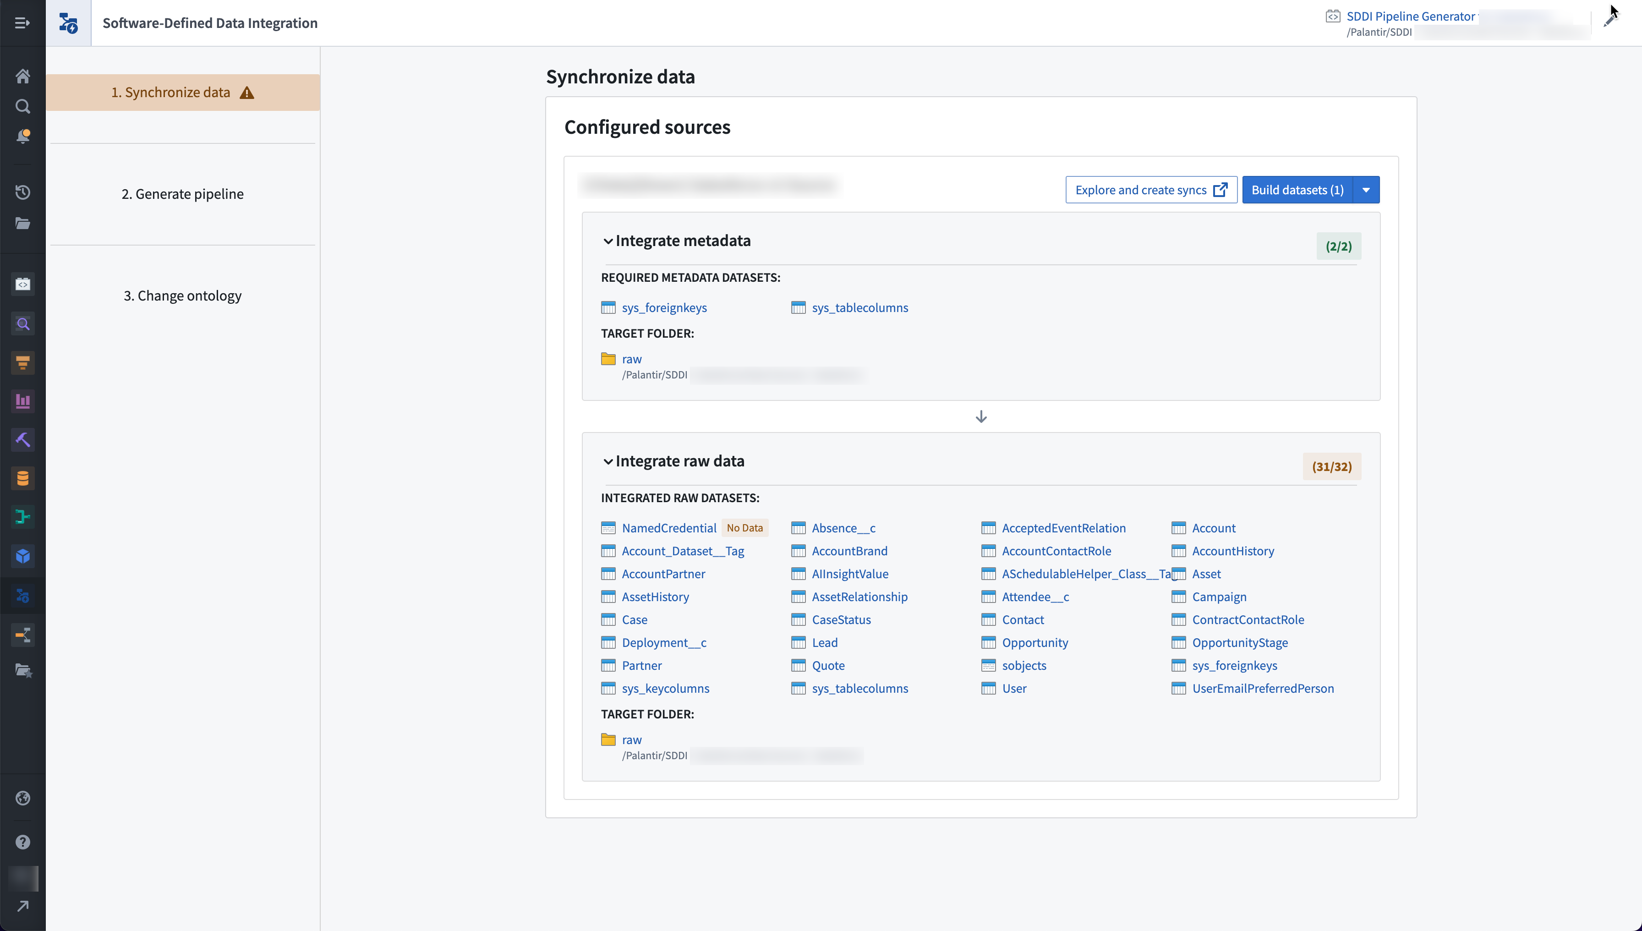Open the orange database stack icon
This screenshot has width=1642, height=931.
click(22, 478)
